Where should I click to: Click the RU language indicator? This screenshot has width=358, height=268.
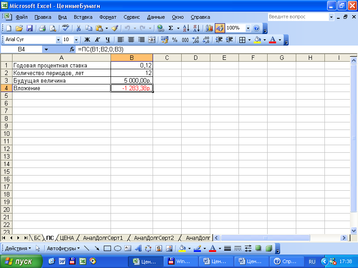click(312, 262)
